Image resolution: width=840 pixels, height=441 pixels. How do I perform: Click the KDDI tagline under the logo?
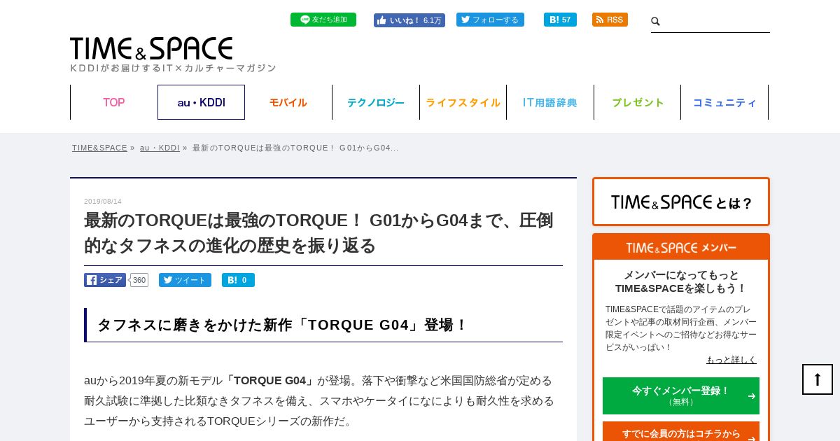click(x=173, y=68)
